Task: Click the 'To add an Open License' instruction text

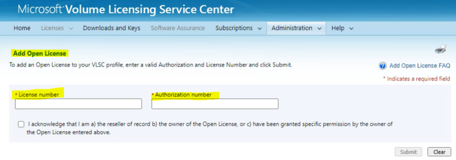Action: [x=151, y=65]
